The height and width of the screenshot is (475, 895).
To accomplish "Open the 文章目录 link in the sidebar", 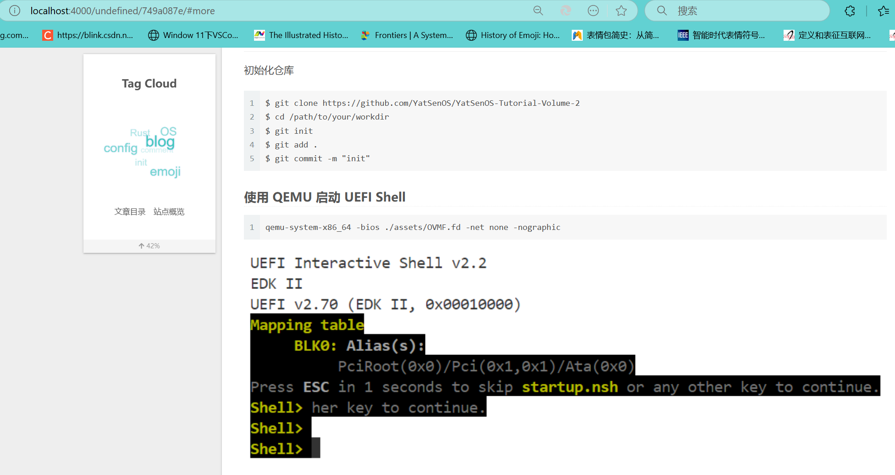I will (130, 211).
